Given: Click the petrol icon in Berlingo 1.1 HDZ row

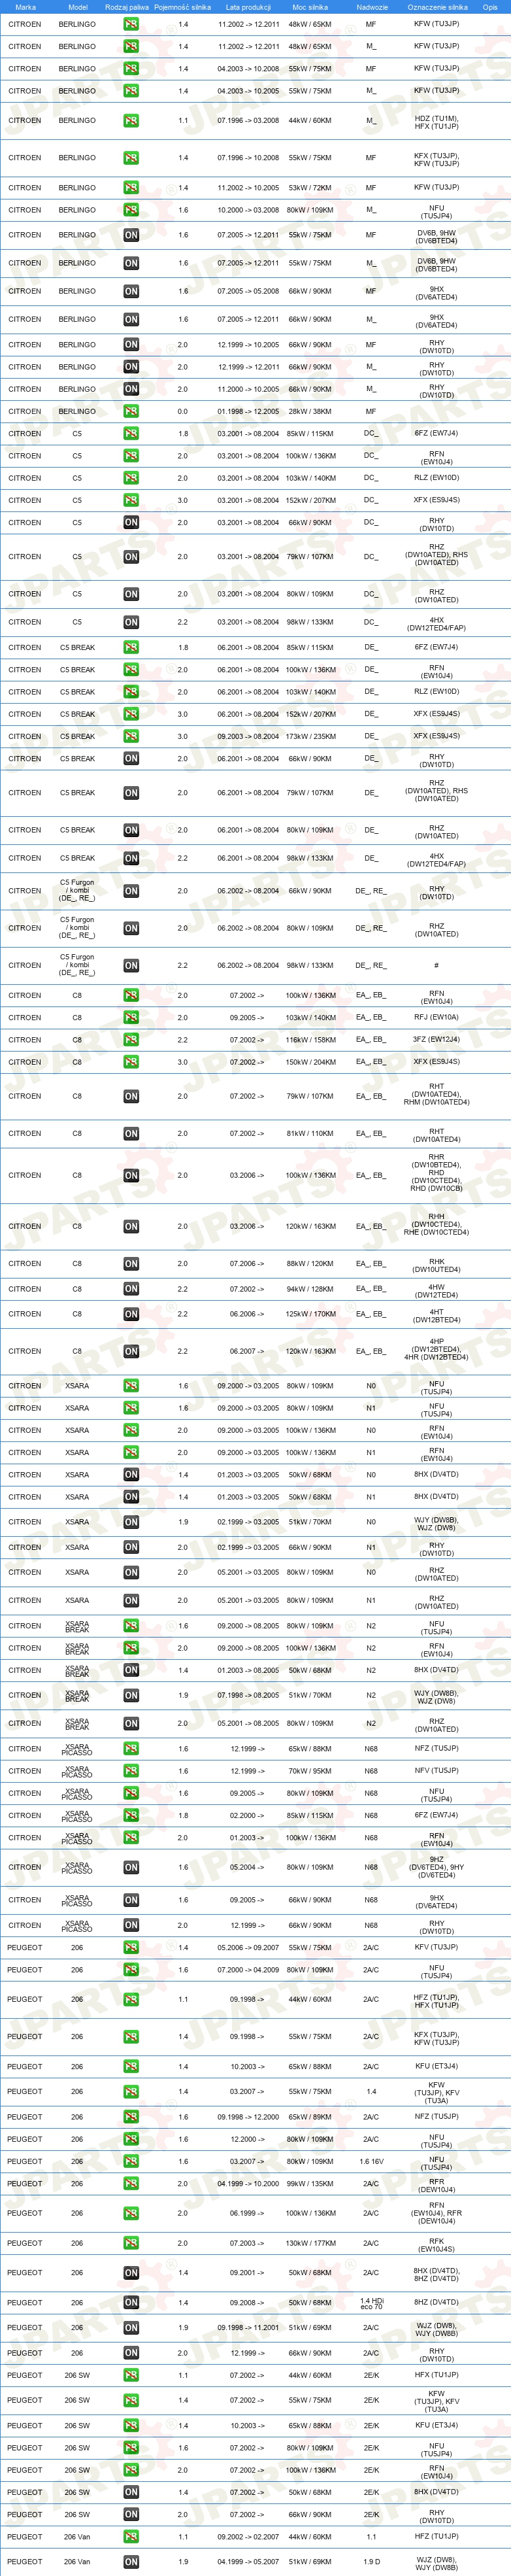Looking at the screenshot, I should click(131, 120).
